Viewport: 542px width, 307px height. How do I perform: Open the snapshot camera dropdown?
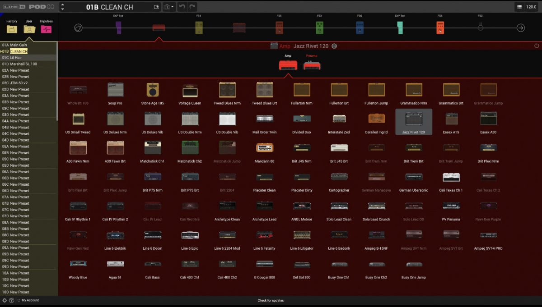(169, 7)
